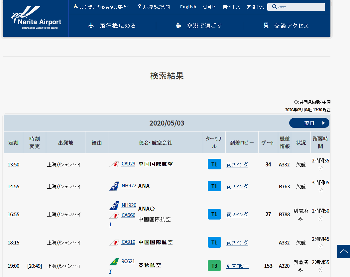Open flight CA919 details
This screenshot has width=350, height=277.
[128, 242]
